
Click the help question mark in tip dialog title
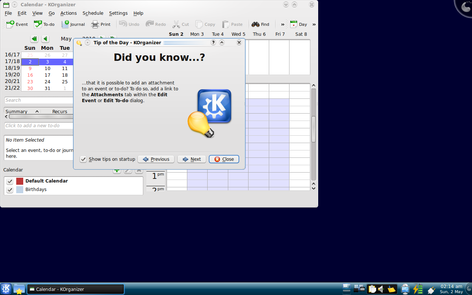(213, 42)
